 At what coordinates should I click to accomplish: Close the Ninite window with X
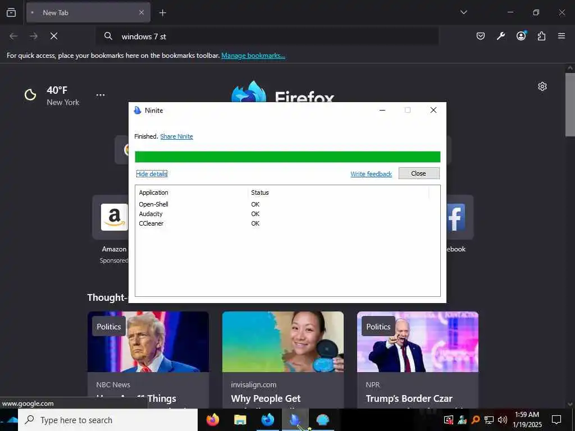433,110
